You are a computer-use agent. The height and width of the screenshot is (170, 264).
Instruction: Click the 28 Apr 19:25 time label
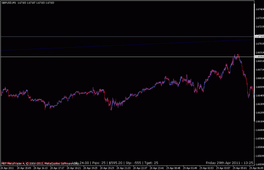90,168
